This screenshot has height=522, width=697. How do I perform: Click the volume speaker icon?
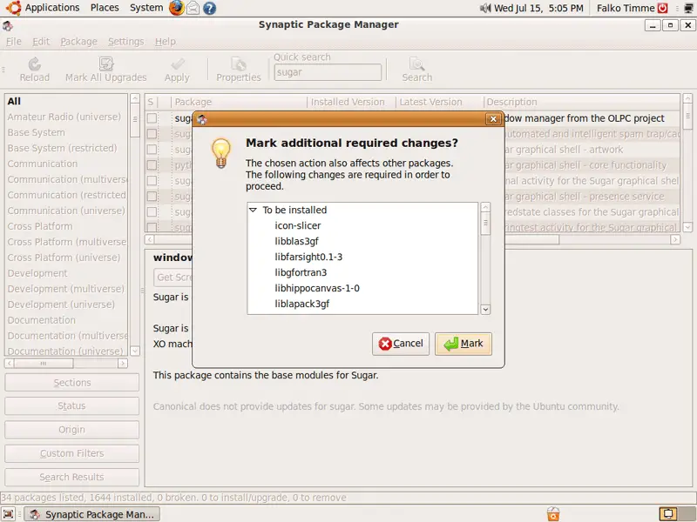click(485, 8)
